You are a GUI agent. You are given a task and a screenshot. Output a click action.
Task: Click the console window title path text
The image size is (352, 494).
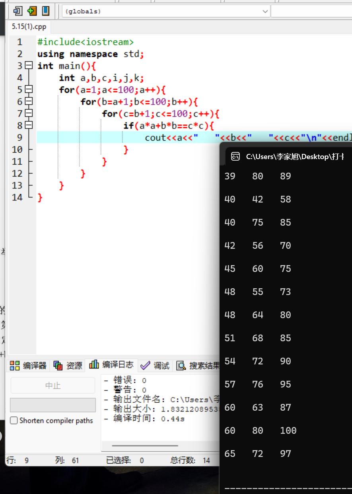tap(295, 157)
